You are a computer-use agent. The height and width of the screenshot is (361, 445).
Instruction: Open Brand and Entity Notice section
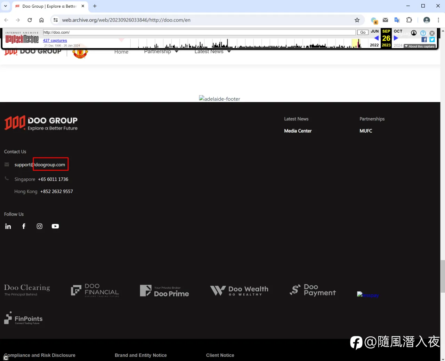tap(141, 355)
